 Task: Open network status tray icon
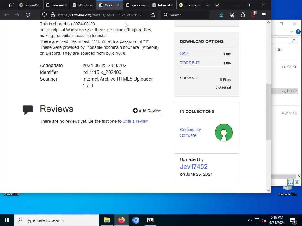click(257, 220)
